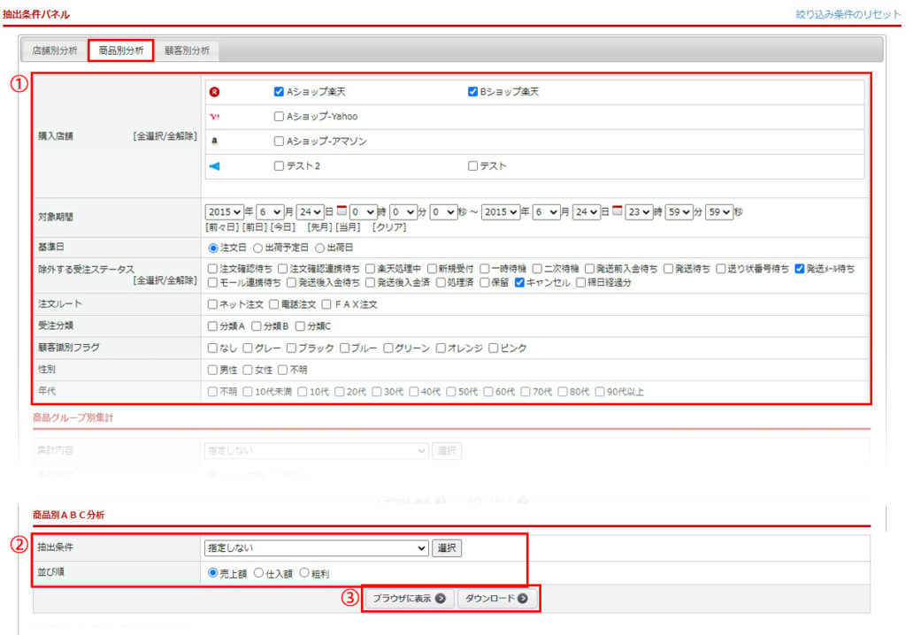Uncheck the キャンセル status checkbox
This screenshot has height=635, width=906.
pyautogui.click(x=518, y=282)
